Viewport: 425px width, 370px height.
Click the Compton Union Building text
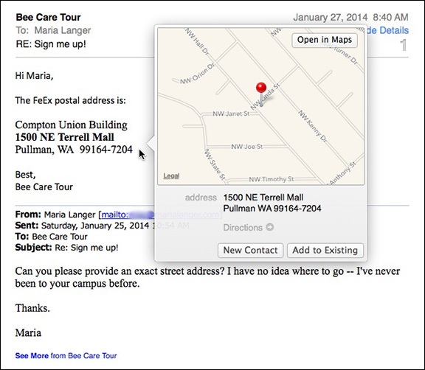(71, 125)
